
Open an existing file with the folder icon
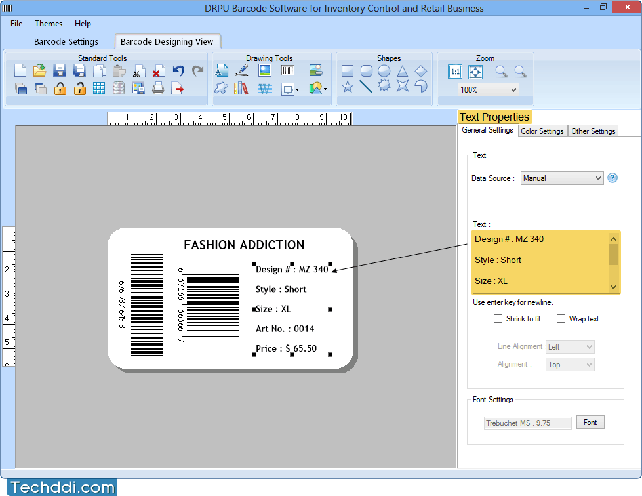(x=40, y=71)
